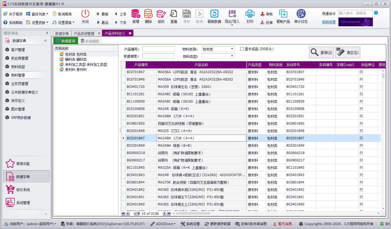Select 辅料类 category tree node
Screen dimensions: 391x229
pyautogui.click(x=76, y=59)
